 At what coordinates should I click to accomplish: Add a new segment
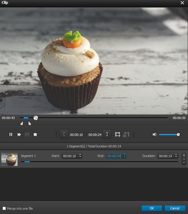[x=118, y=134]
